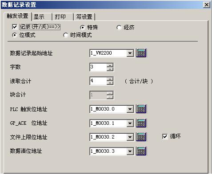
Task: Open the 1_M0030.3 data clear dropdown
Action: [130, 151]
